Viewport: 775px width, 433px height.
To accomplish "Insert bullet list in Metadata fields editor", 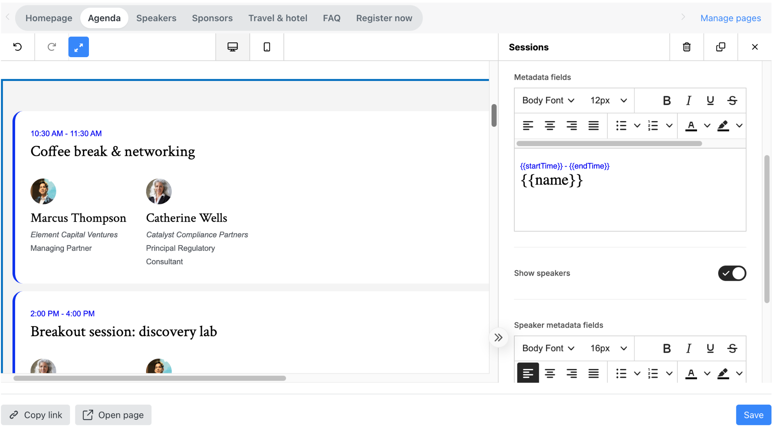I will (x=621, y=126).
